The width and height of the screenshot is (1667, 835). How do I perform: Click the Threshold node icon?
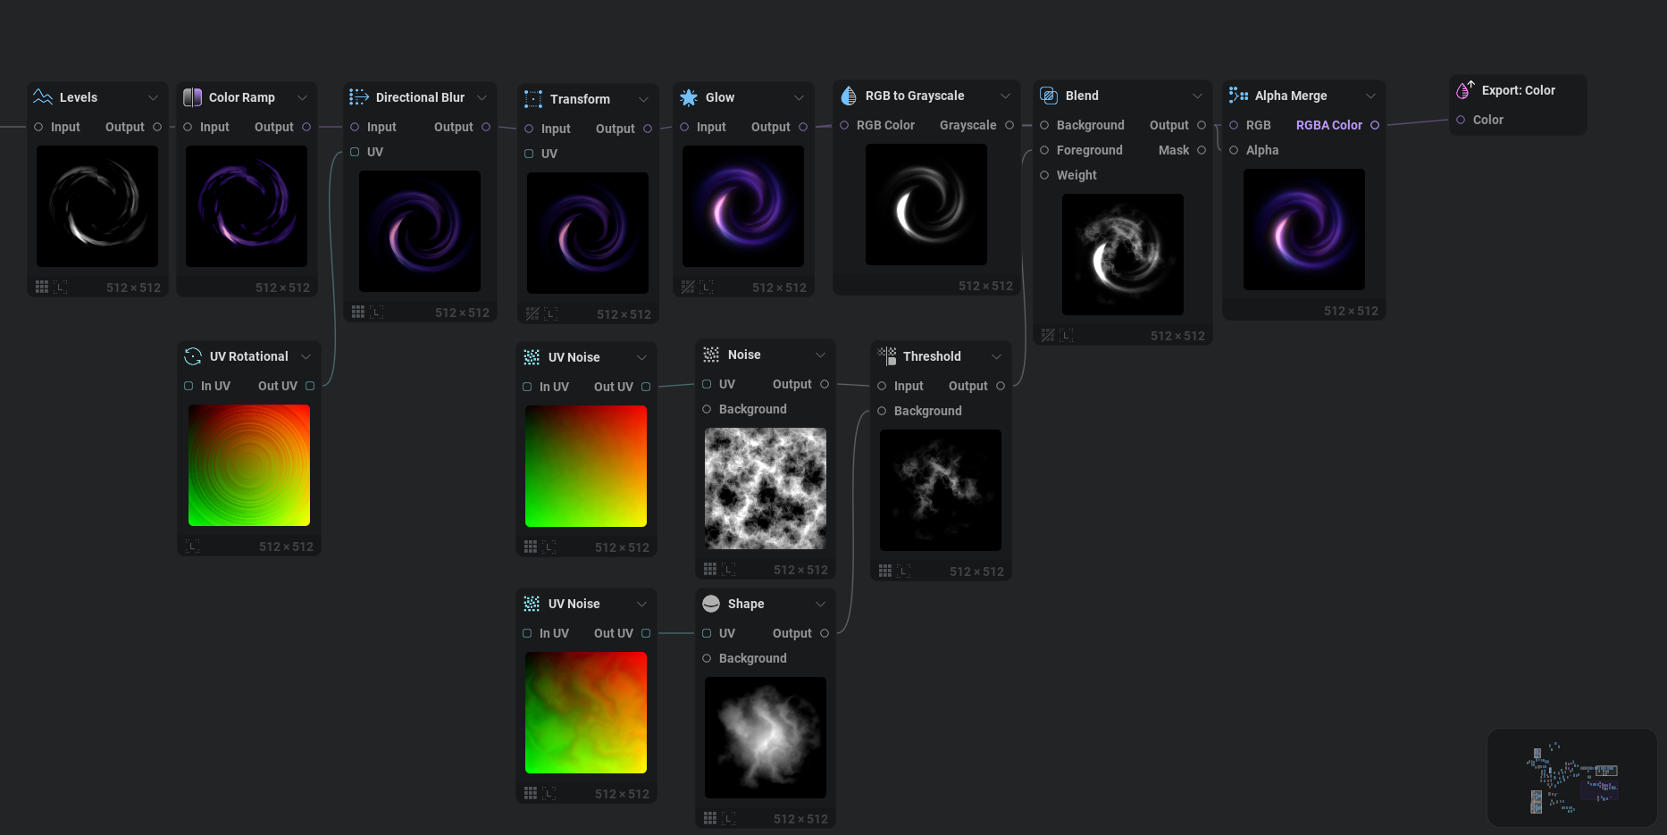tap(886, 356)
